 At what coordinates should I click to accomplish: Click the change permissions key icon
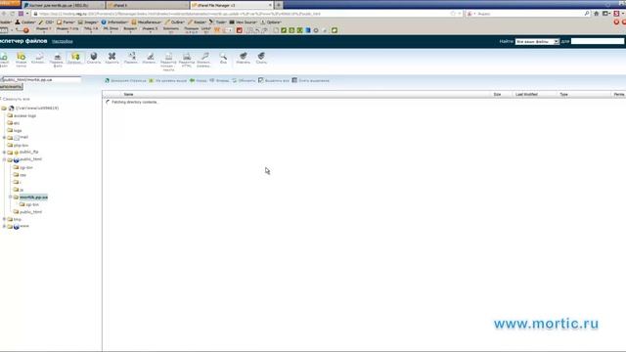pyautogui.click(x=204, y=60)
